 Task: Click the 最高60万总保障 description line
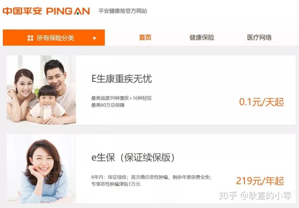pyautogui.click(x=108, y=105)
